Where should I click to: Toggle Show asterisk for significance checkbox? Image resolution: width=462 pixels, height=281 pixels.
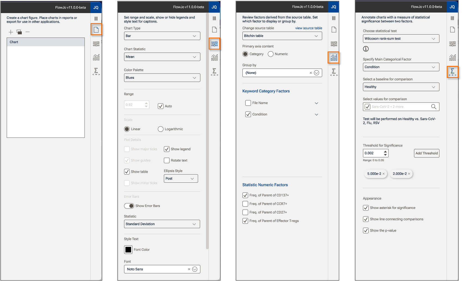click(x=366, y=208)
